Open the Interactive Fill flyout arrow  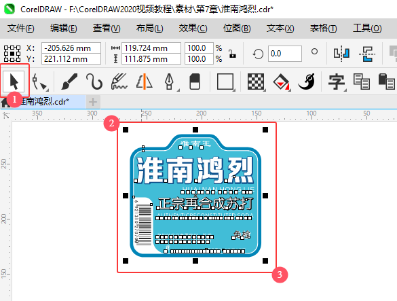(290, 90)
